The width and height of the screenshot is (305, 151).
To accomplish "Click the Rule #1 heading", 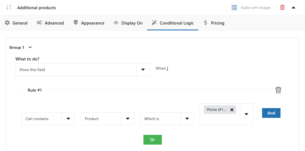I will (35, 90).
